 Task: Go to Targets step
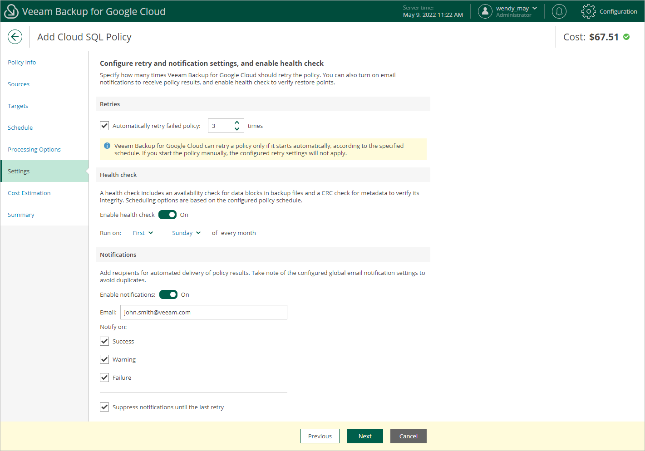point(44,106)
